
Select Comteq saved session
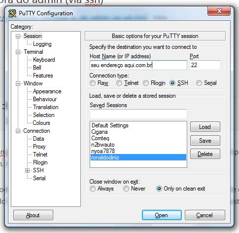(x=138, y=138)
